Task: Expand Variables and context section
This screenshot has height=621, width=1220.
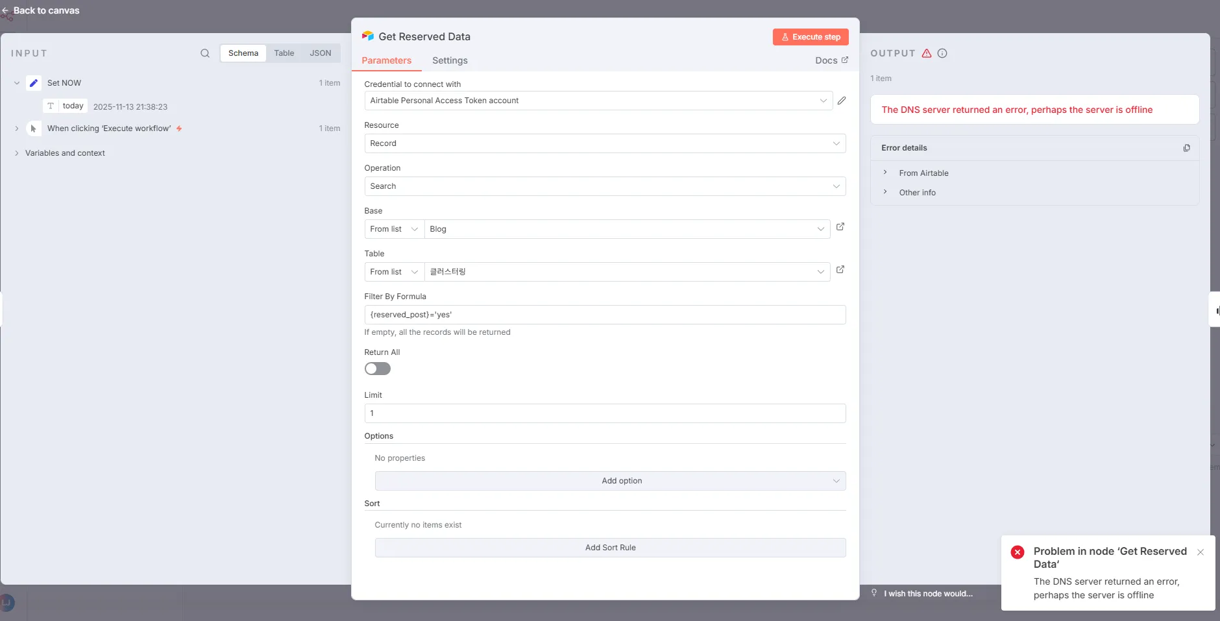Action: pyautogui.click(x=64, y=153)
